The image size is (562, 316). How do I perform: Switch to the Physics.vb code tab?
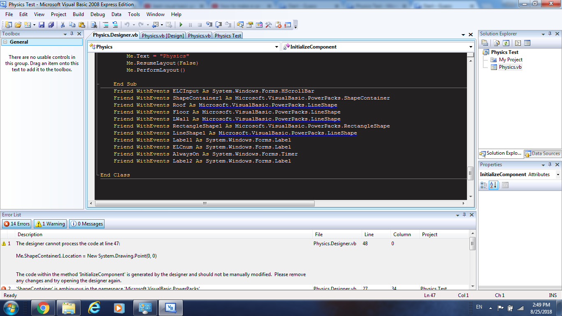pos(199,35)
